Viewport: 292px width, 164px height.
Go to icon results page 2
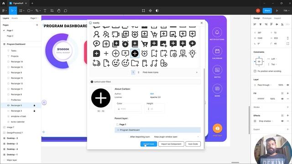coord(138,72)
